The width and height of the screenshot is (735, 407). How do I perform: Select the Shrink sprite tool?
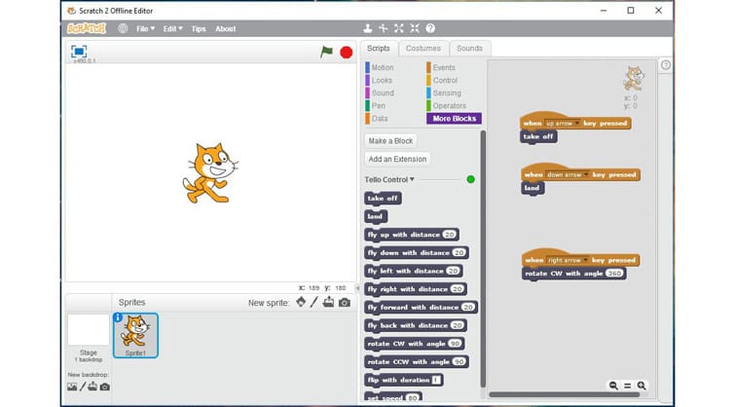pyautogui.click(x=415, y=28)
